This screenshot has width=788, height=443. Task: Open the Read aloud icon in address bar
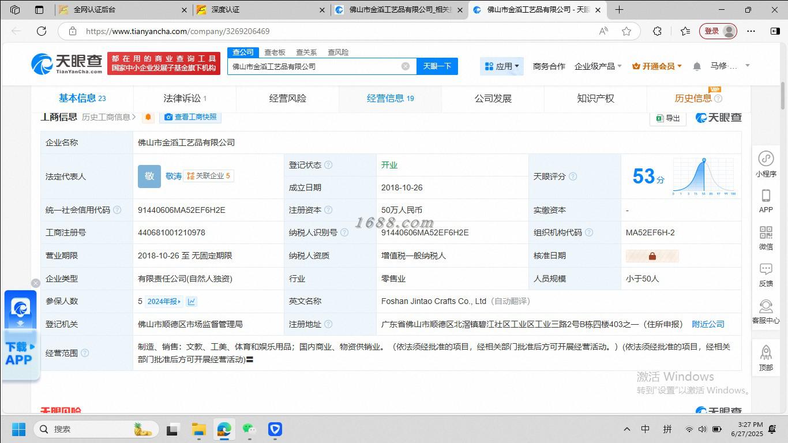603,31
